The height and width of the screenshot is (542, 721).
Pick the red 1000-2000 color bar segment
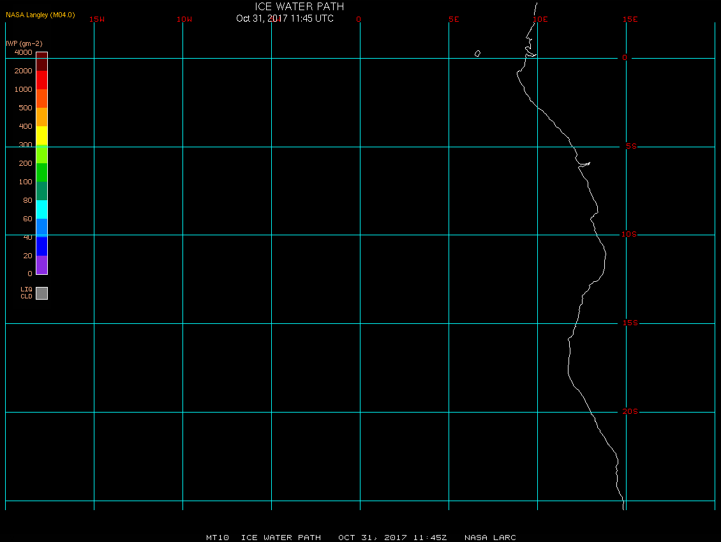click(42, 80)
